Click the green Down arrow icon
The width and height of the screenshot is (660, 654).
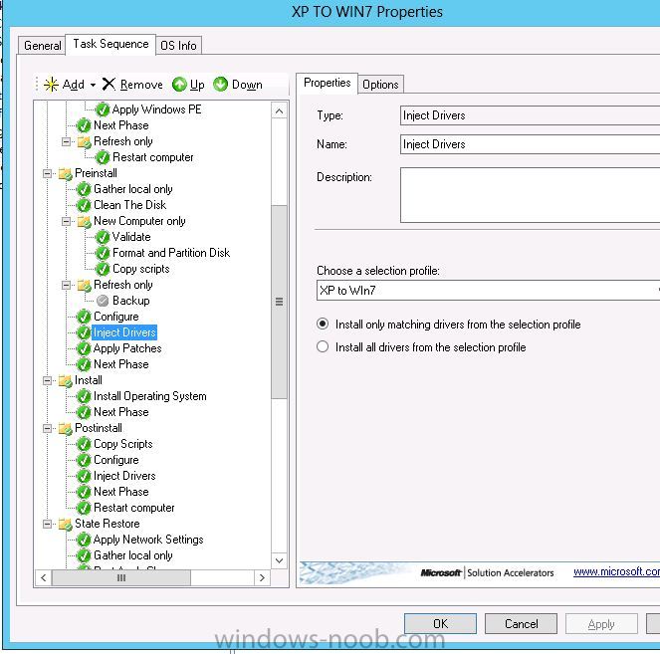coord(220,85)
